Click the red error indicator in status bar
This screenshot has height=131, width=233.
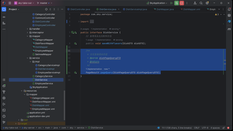pyautogui.click(x=228, y=128)
